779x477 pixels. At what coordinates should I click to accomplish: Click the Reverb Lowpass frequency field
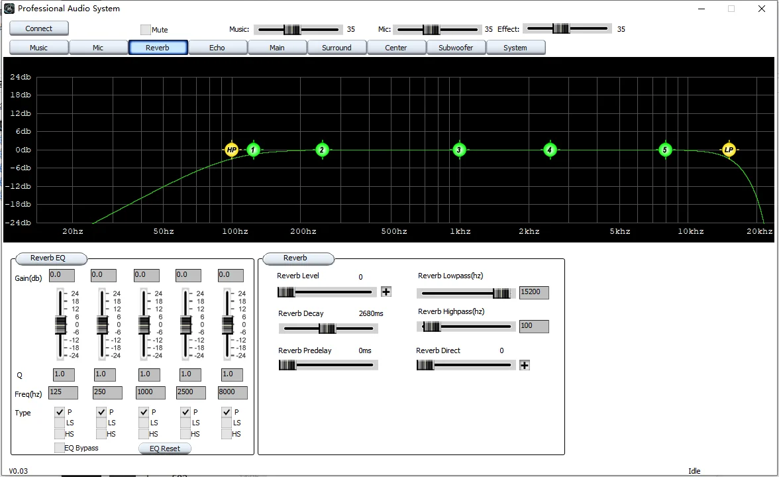(534, 292)
